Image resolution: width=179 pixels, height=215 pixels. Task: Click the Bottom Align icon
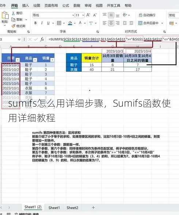(x=118, y=16)
